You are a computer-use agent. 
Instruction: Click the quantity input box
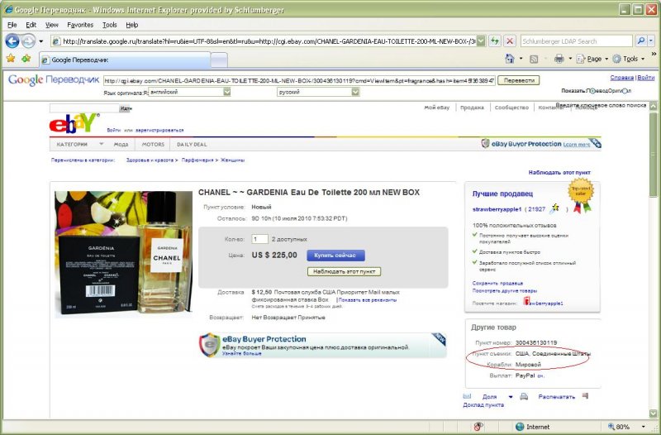click(259, 239)
